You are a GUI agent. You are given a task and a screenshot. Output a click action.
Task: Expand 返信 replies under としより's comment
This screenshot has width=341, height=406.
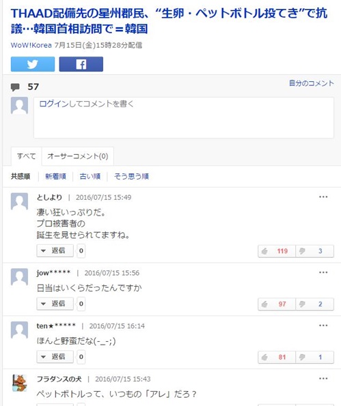55,250
